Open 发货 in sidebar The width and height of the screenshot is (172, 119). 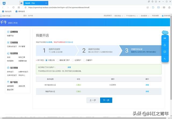9,57
